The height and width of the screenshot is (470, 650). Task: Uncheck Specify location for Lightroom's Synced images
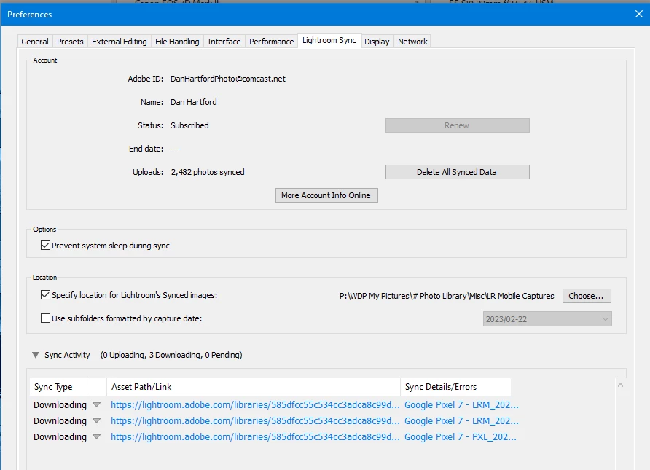pos(46,295)
